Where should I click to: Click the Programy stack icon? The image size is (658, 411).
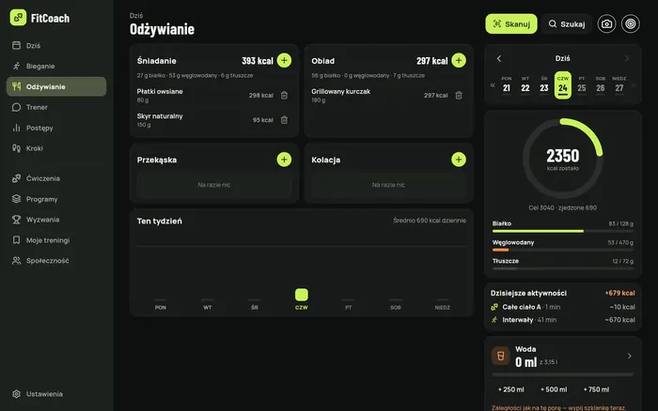click(x=16, y=199)
